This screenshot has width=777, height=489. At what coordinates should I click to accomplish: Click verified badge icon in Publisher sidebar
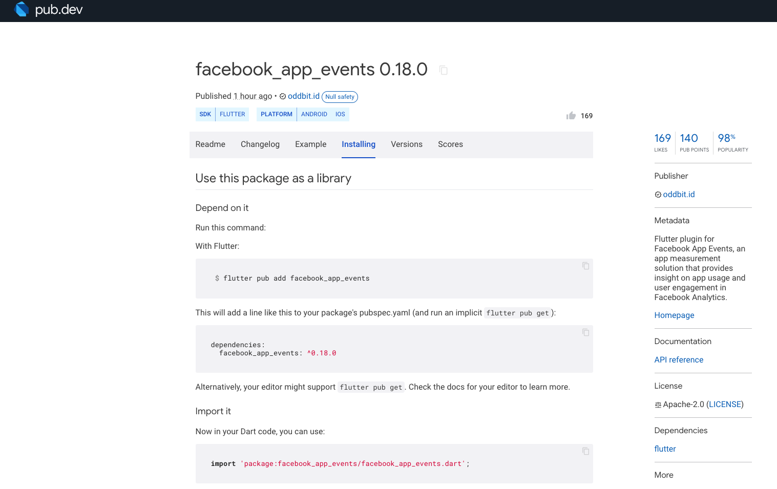click(x=658, y=195)
